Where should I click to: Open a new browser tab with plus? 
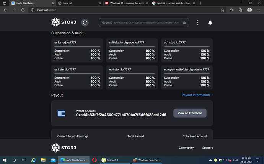[x=201, y=3]
